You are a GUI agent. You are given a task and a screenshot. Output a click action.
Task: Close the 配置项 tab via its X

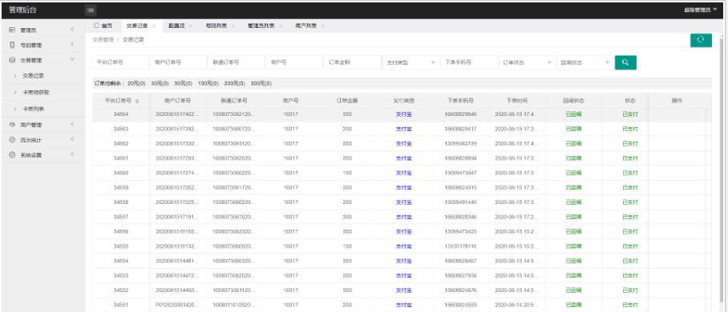click(x=191, y=26)
